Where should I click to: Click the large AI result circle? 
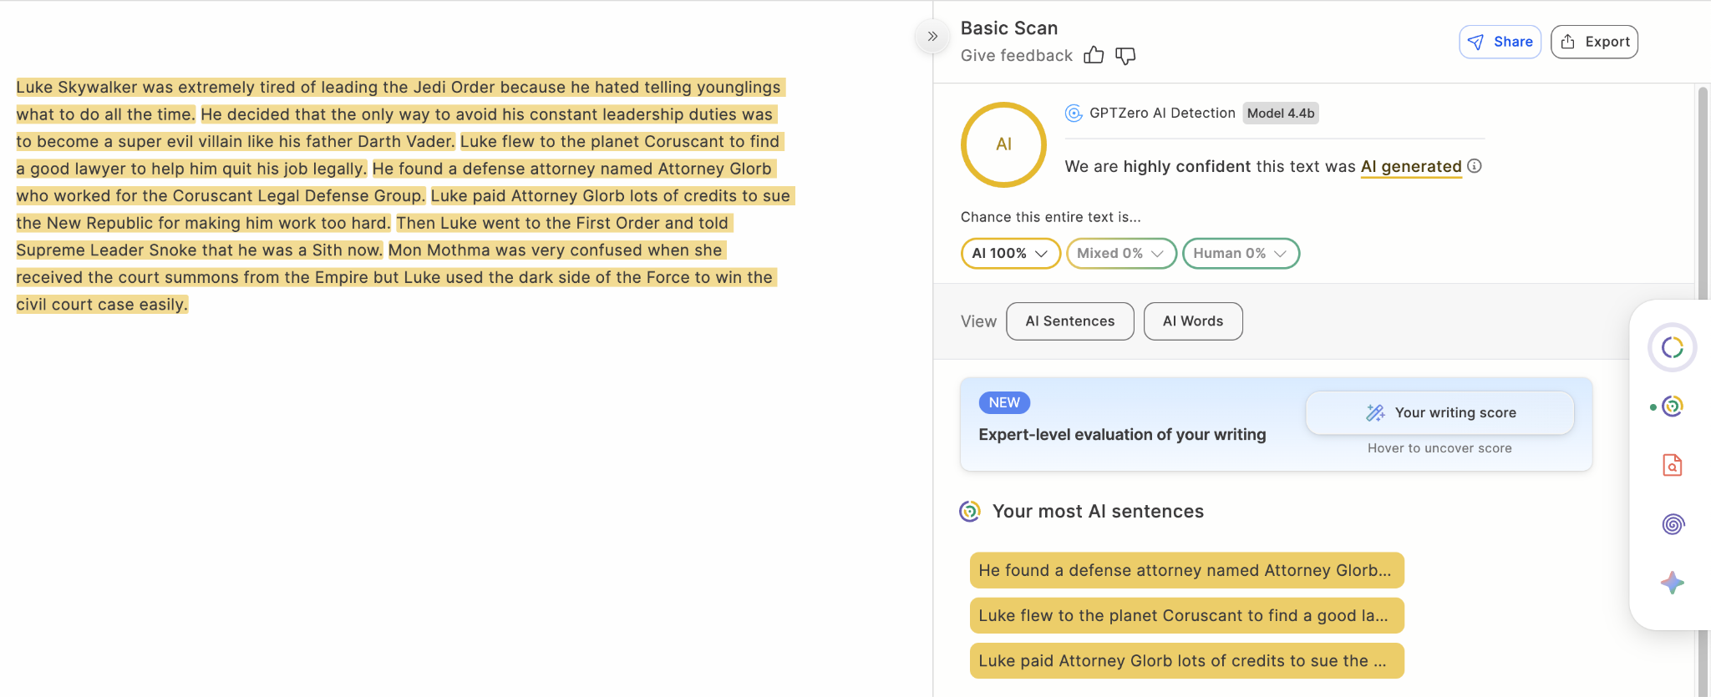click(x=1003, y=144)
